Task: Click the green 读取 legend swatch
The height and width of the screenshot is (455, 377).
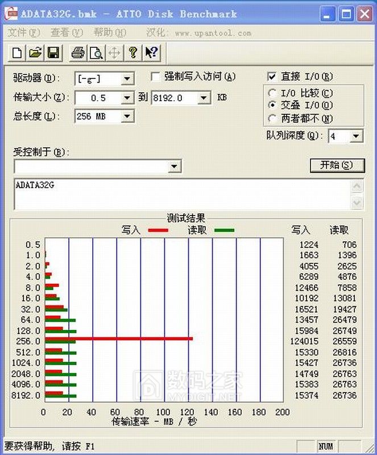Action: [x=224, y=230]
